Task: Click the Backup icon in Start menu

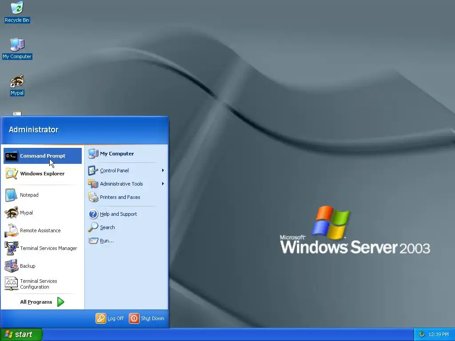Action: [x=11, y=266]
